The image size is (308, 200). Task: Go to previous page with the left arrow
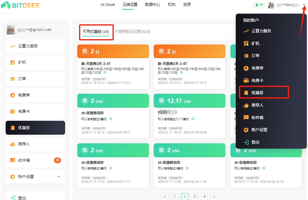click(165, 197)
